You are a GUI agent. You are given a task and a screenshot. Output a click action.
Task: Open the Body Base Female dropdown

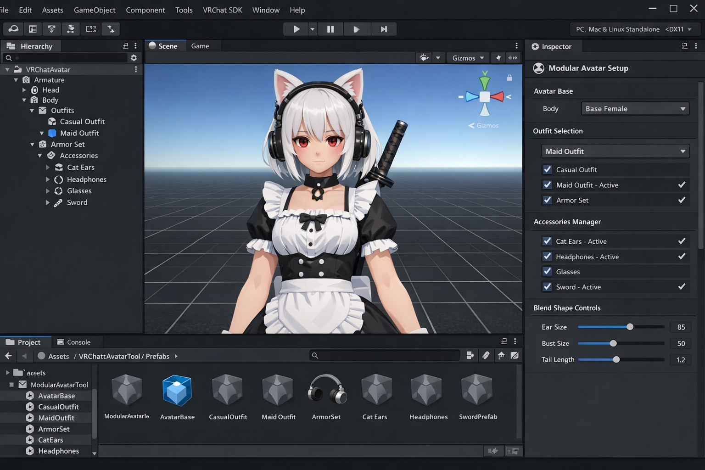tap(635, 109)
